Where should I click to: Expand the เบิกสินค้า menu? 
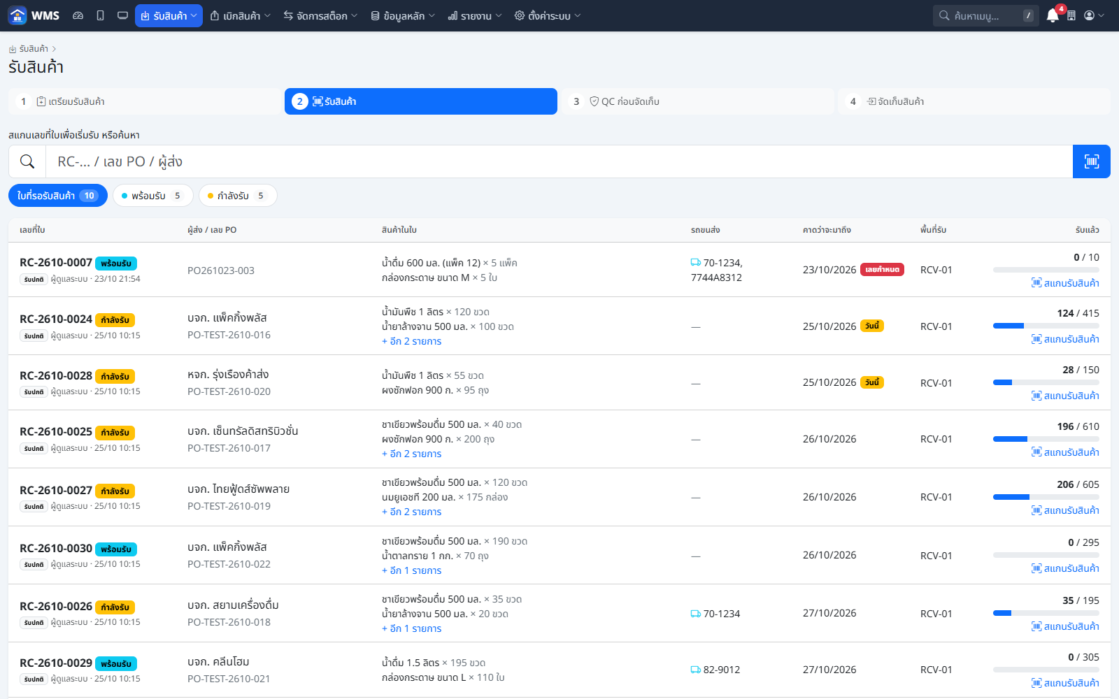point(241,15)
